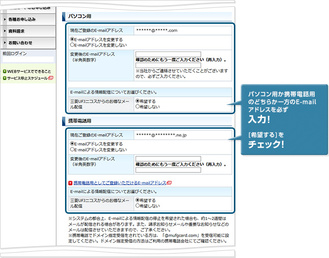Focus the new E-mail address field for 携帯電話用

coord(168,159)
